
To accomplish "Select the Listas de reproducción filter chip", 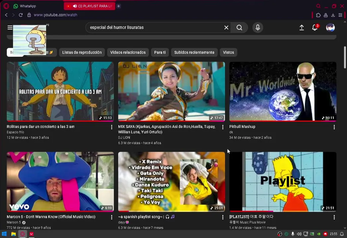I will pyautogui.click(x=82, y=52).
